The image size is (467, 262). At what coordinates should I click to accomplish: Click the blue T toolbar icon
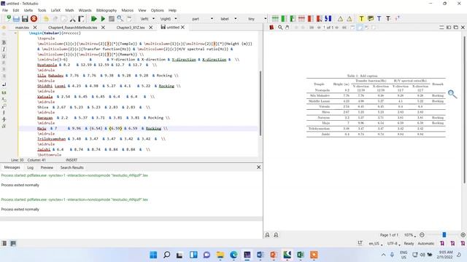pyautogui.click(x=379, y=19)
